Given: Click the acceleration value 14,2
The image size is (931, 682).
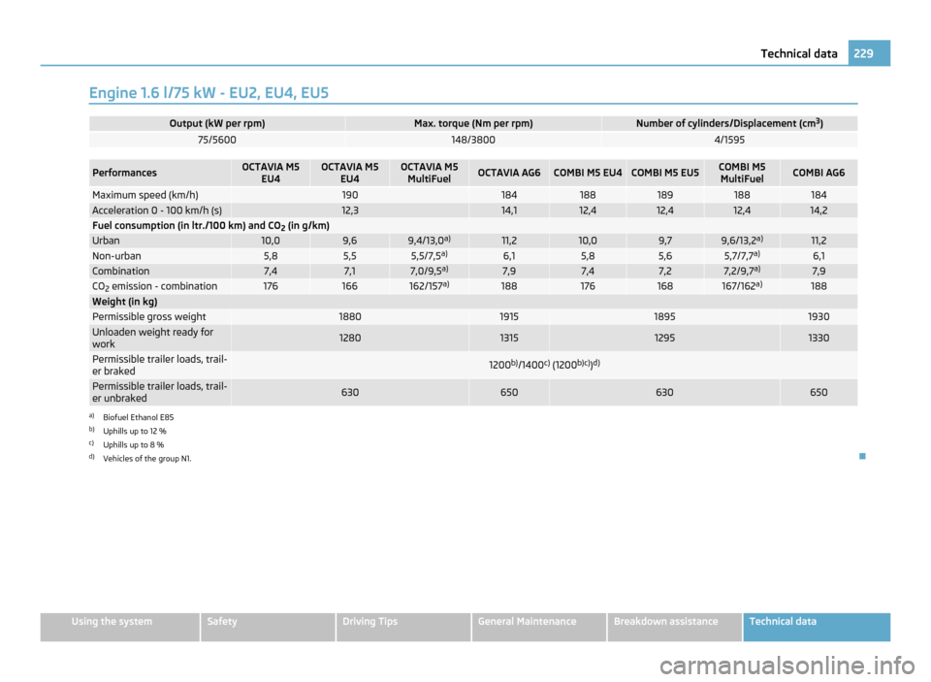Looking at the screenshot, I should click(x=819, y=211).
